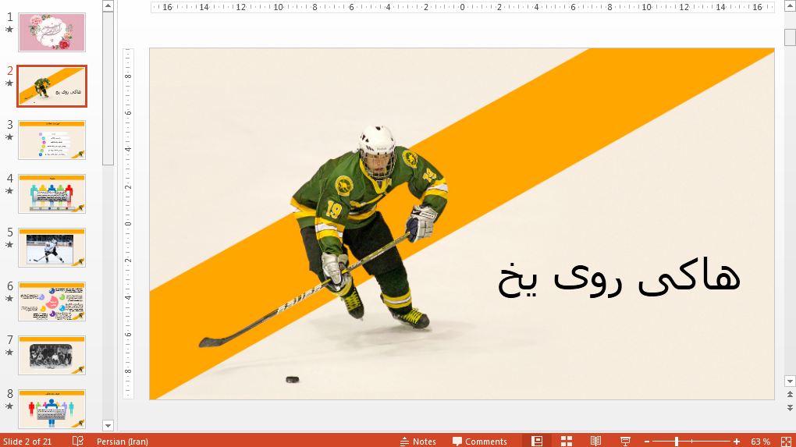This screenshot has width=796, height=447.
Task: Click the spell check icon in status bar
Action: point(78,441)
